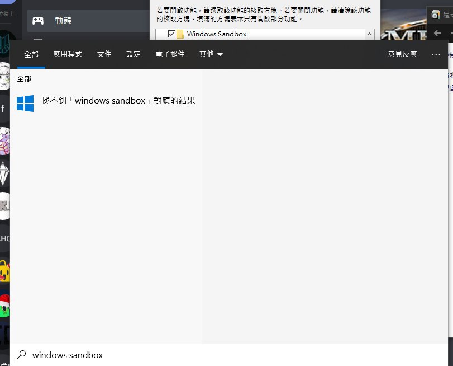Screen dimensions: 453x366
Task: Click the search box containing windows sandbox
Action: 229,355
